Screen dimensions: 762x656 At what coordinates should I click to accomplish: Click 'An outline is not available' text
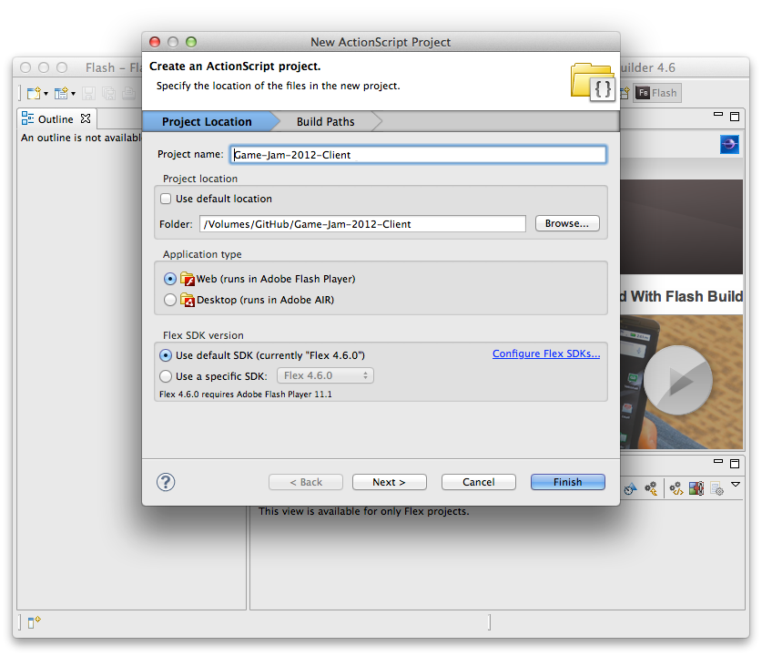coord(81,138)
